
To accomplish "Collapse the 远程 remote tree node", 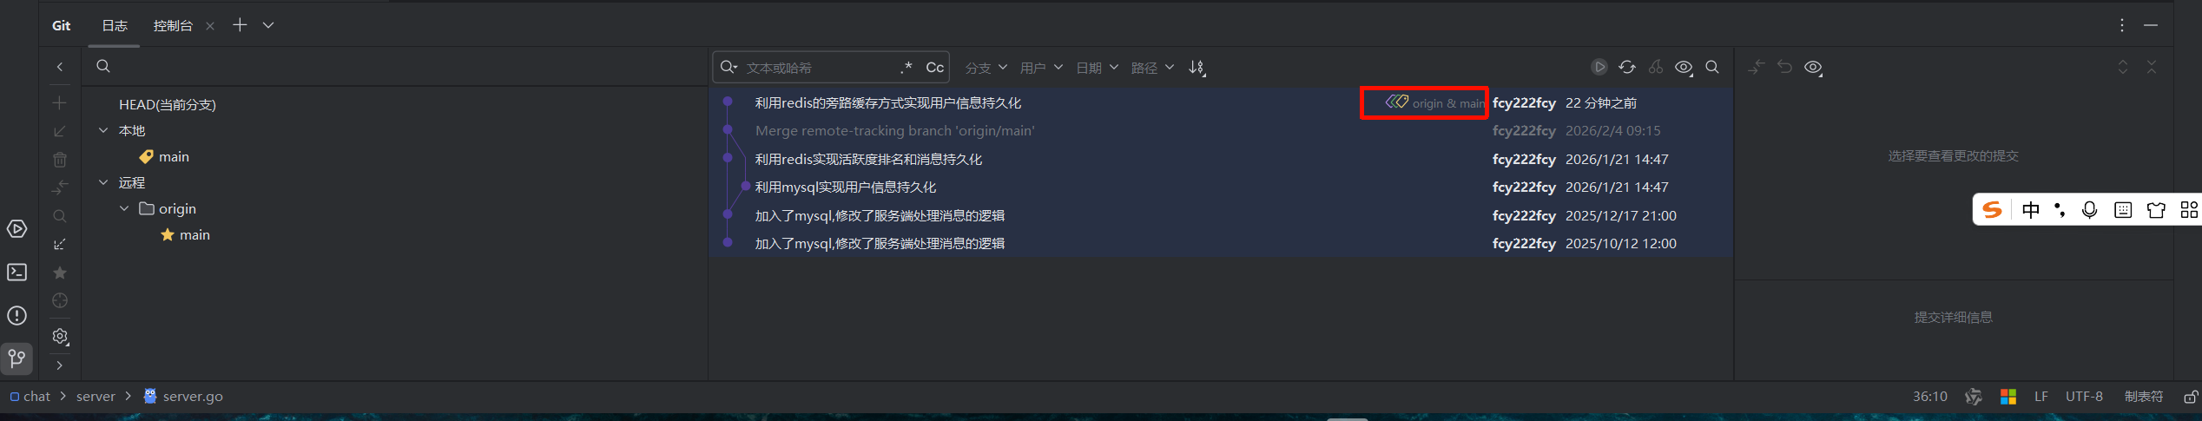I will click(x=103, y=182).
